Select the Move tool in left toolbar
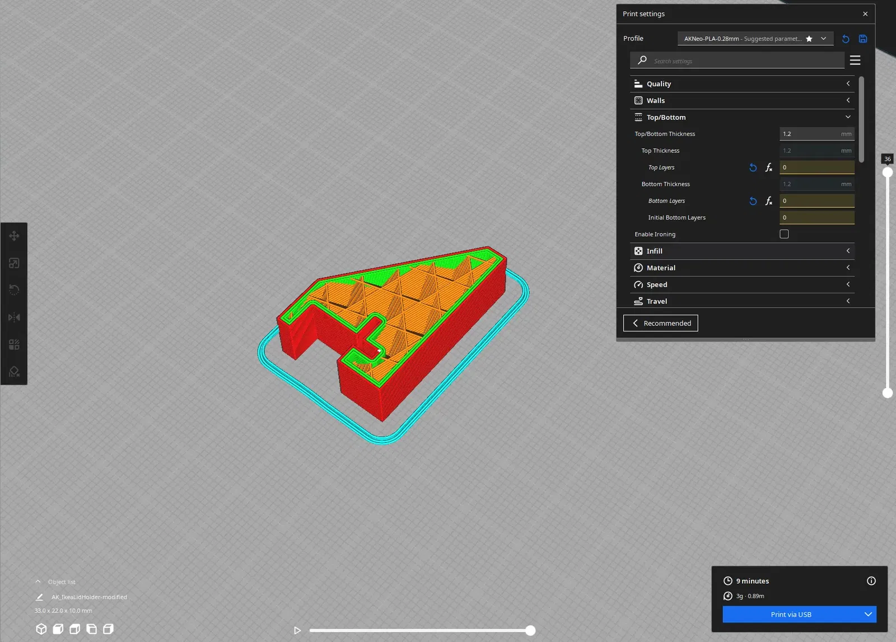Image resolution: width=896 pixels, height=642 pixels. point(14,236)
